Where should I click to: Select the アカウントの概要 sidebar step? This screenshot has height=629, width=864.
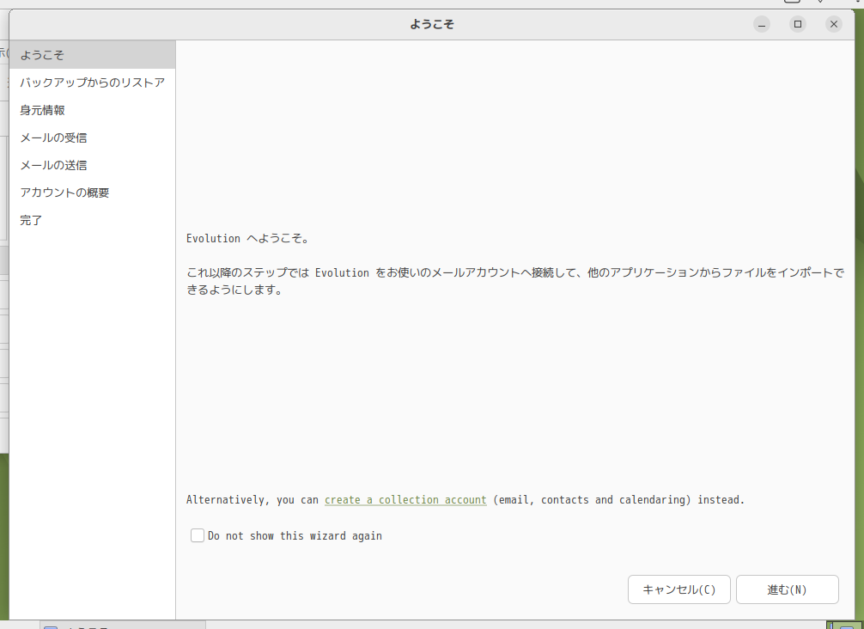[93, 192]
